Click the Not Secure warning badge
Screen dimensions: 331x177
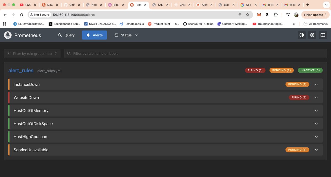(40, 15)
